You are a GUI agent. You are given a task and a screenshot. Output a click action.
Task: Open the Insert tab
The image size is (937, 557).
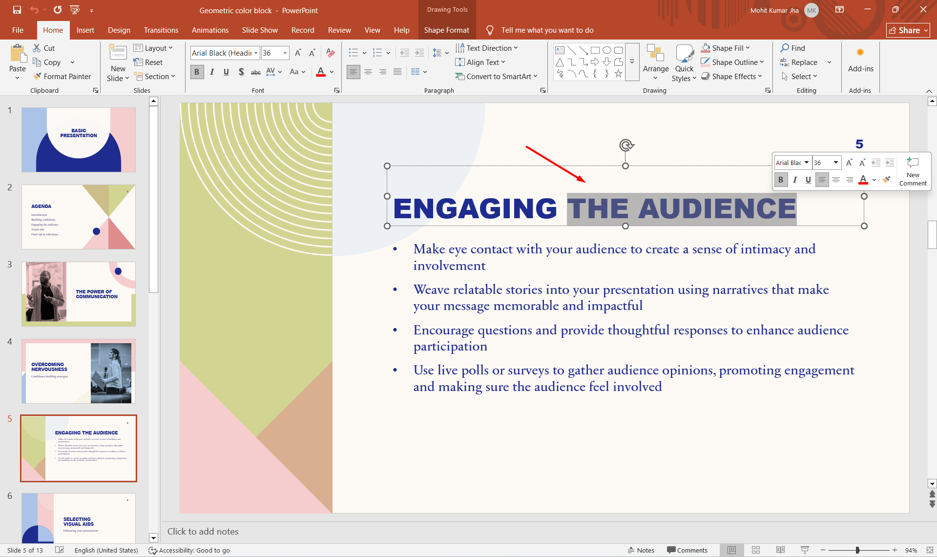click(x=85, y=30)
